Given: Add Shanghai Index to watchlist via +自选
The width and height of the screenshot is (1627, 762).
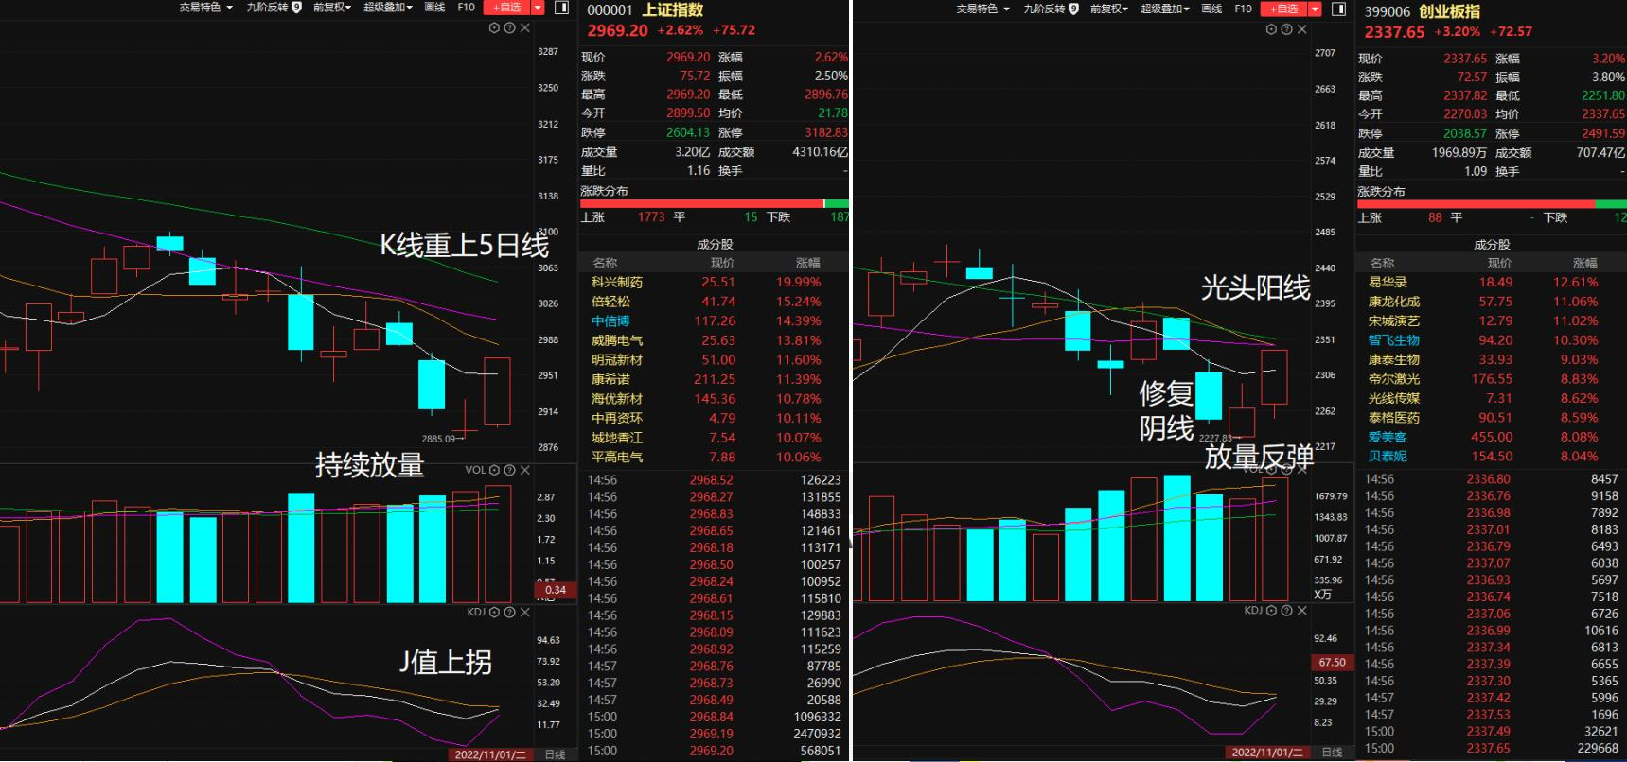Looking at the screenshot, I should pyautogui.click(x=507, y=8).
